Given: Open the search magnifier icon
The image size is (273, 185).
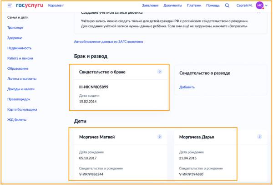Looking at the screenshot, I should pos(227,5).
